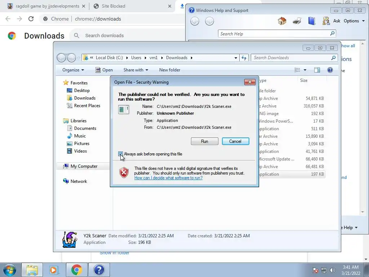The image size is (369, 277).
Task: Click the red shield warning icon
Action: (x=124, y=173)
